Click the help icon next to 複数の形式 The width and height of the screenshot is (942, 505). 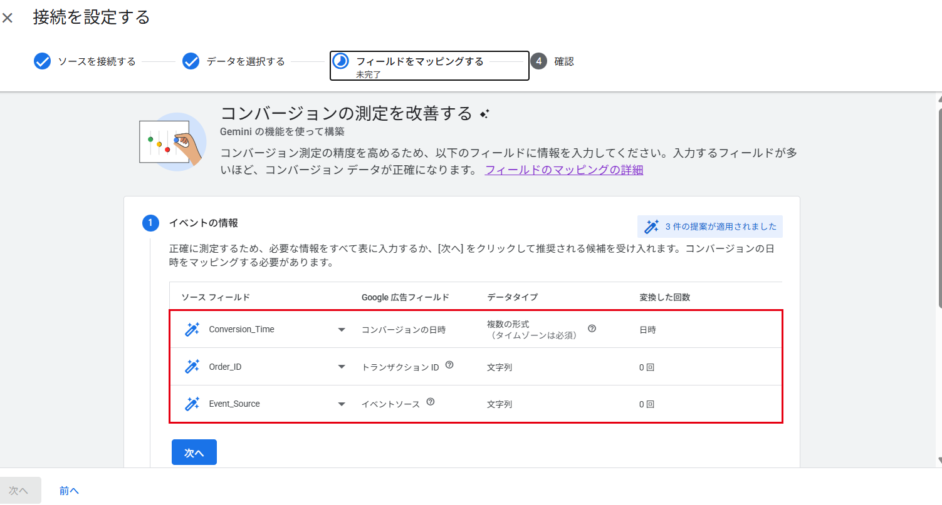click(592, 329)
